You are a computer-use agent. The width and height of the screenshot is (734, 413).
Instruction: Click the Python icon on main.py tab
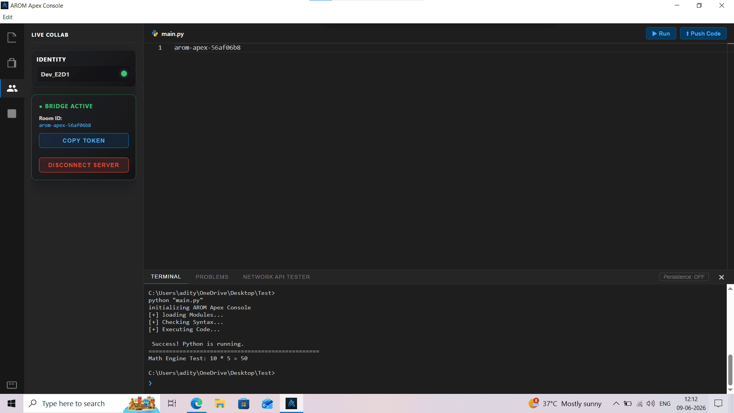(x=155, y=34)
